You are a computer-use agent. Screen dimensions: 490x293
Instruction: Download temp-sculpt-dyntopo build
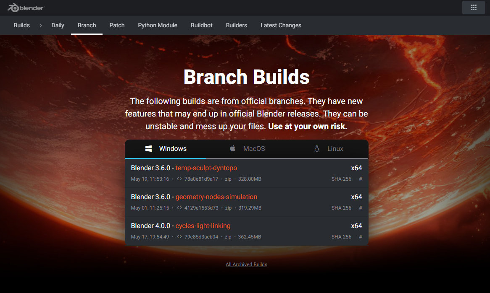click(206, 168)
